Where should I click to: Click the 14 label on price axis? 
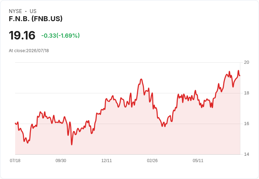point(246,154)
